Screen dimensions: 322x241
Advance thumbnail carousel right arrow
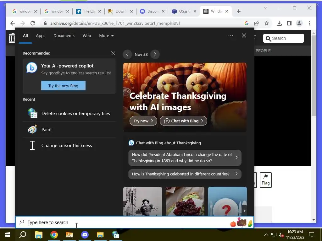244,211
